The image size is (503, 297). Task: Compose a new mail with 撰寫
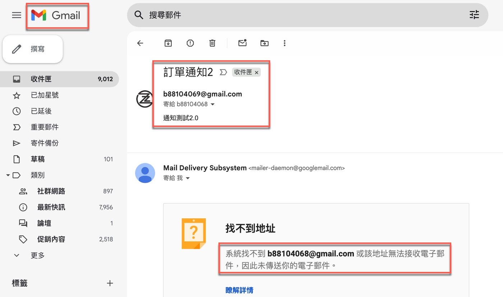(x=33, y=49)
